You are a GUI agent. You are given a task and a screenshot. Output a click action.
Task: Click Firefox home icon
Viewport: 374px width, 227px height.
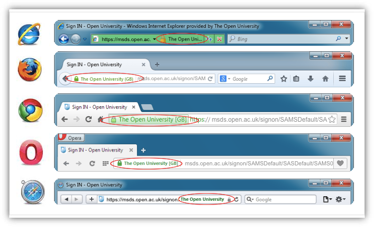pyautogui.click(x=326, y=79)
